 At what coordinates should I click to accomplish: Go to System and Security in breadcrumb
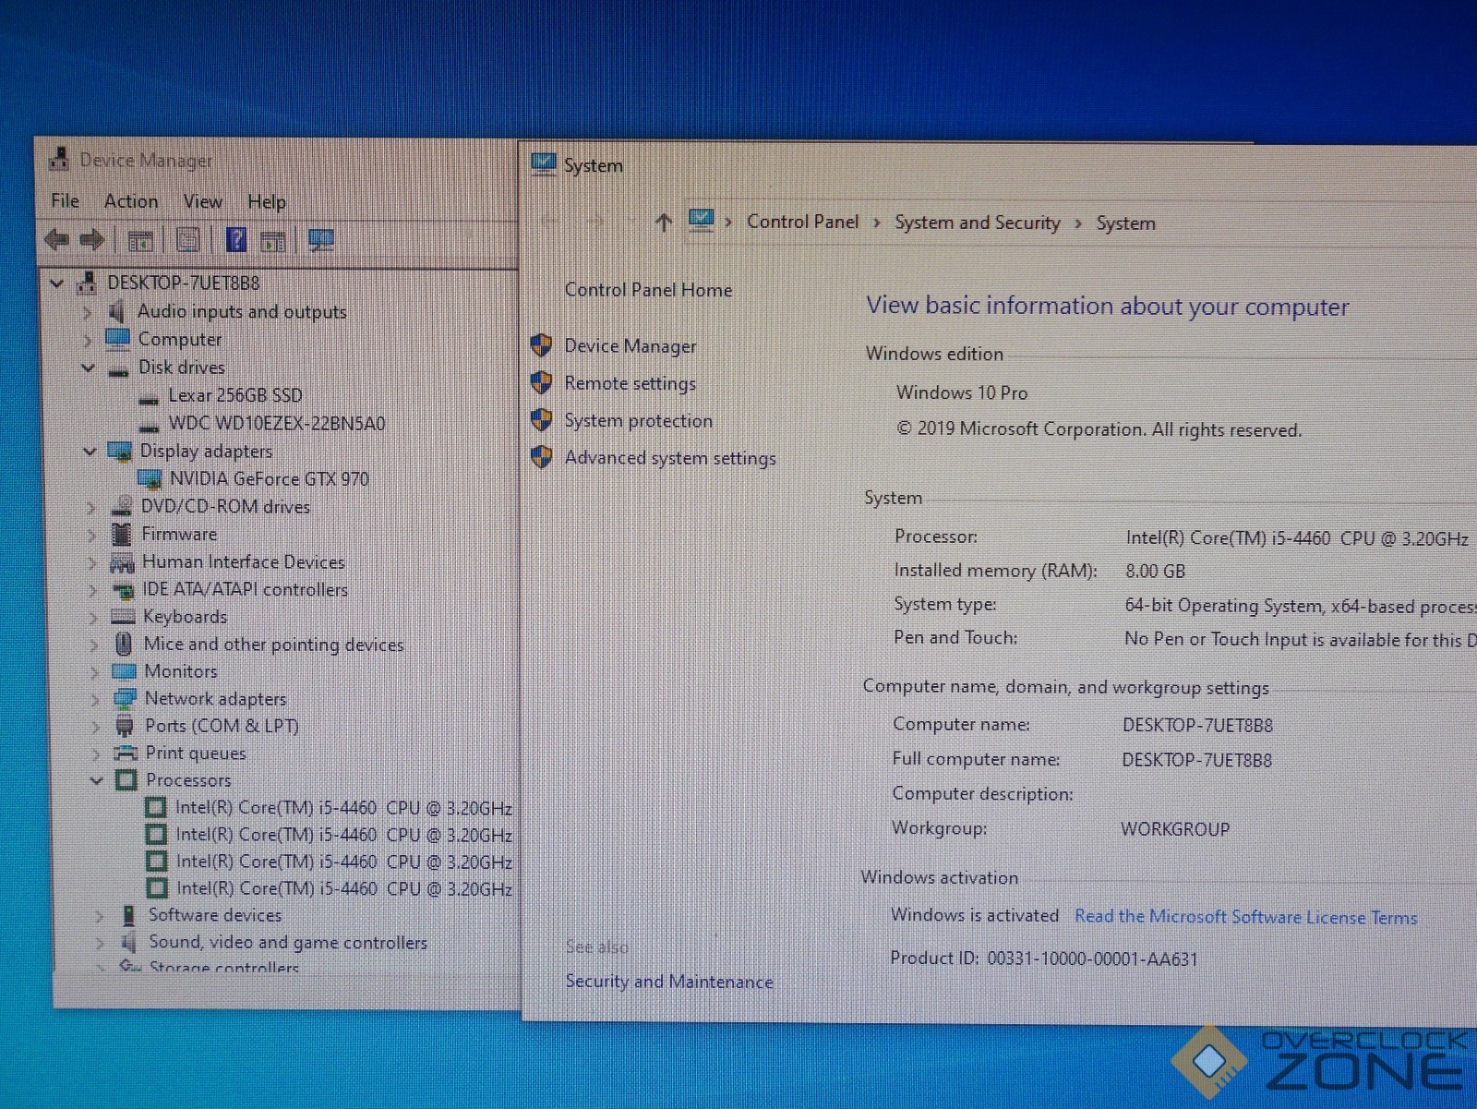click(x=977, y=223)
